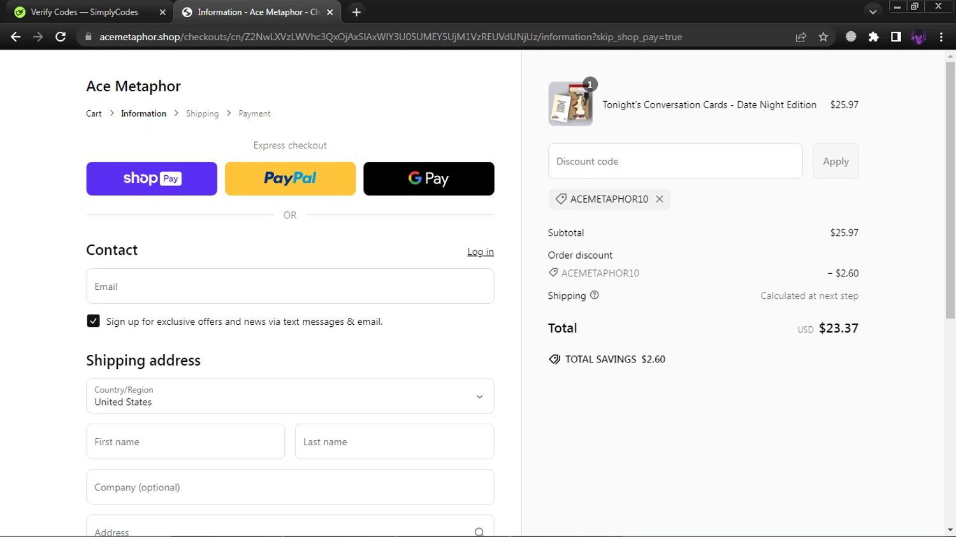
Task: Click the Express checkout label
Action: (x=290, y=145)
